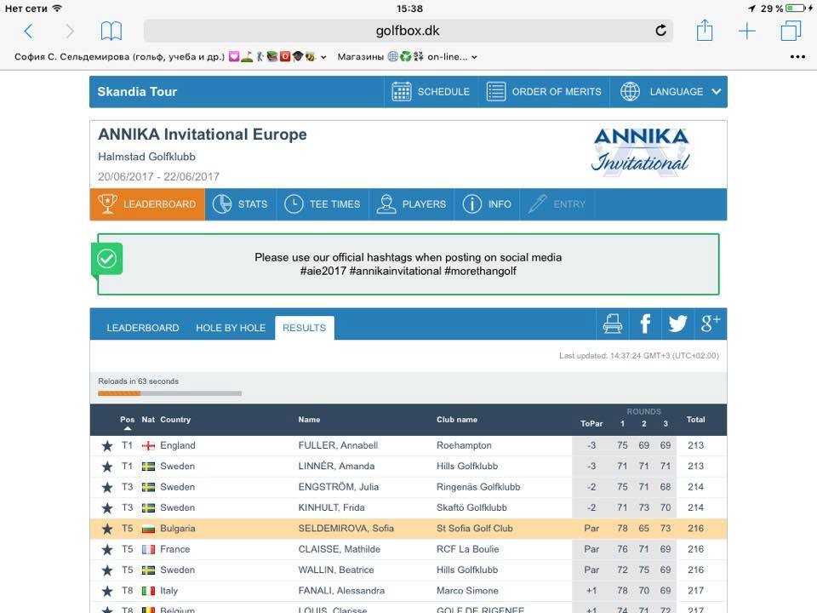Toggle favorite star for ENGSTRÖM, Julia
Image resolution: width=817 pixels, height=613 pixels.
(107, 487)
